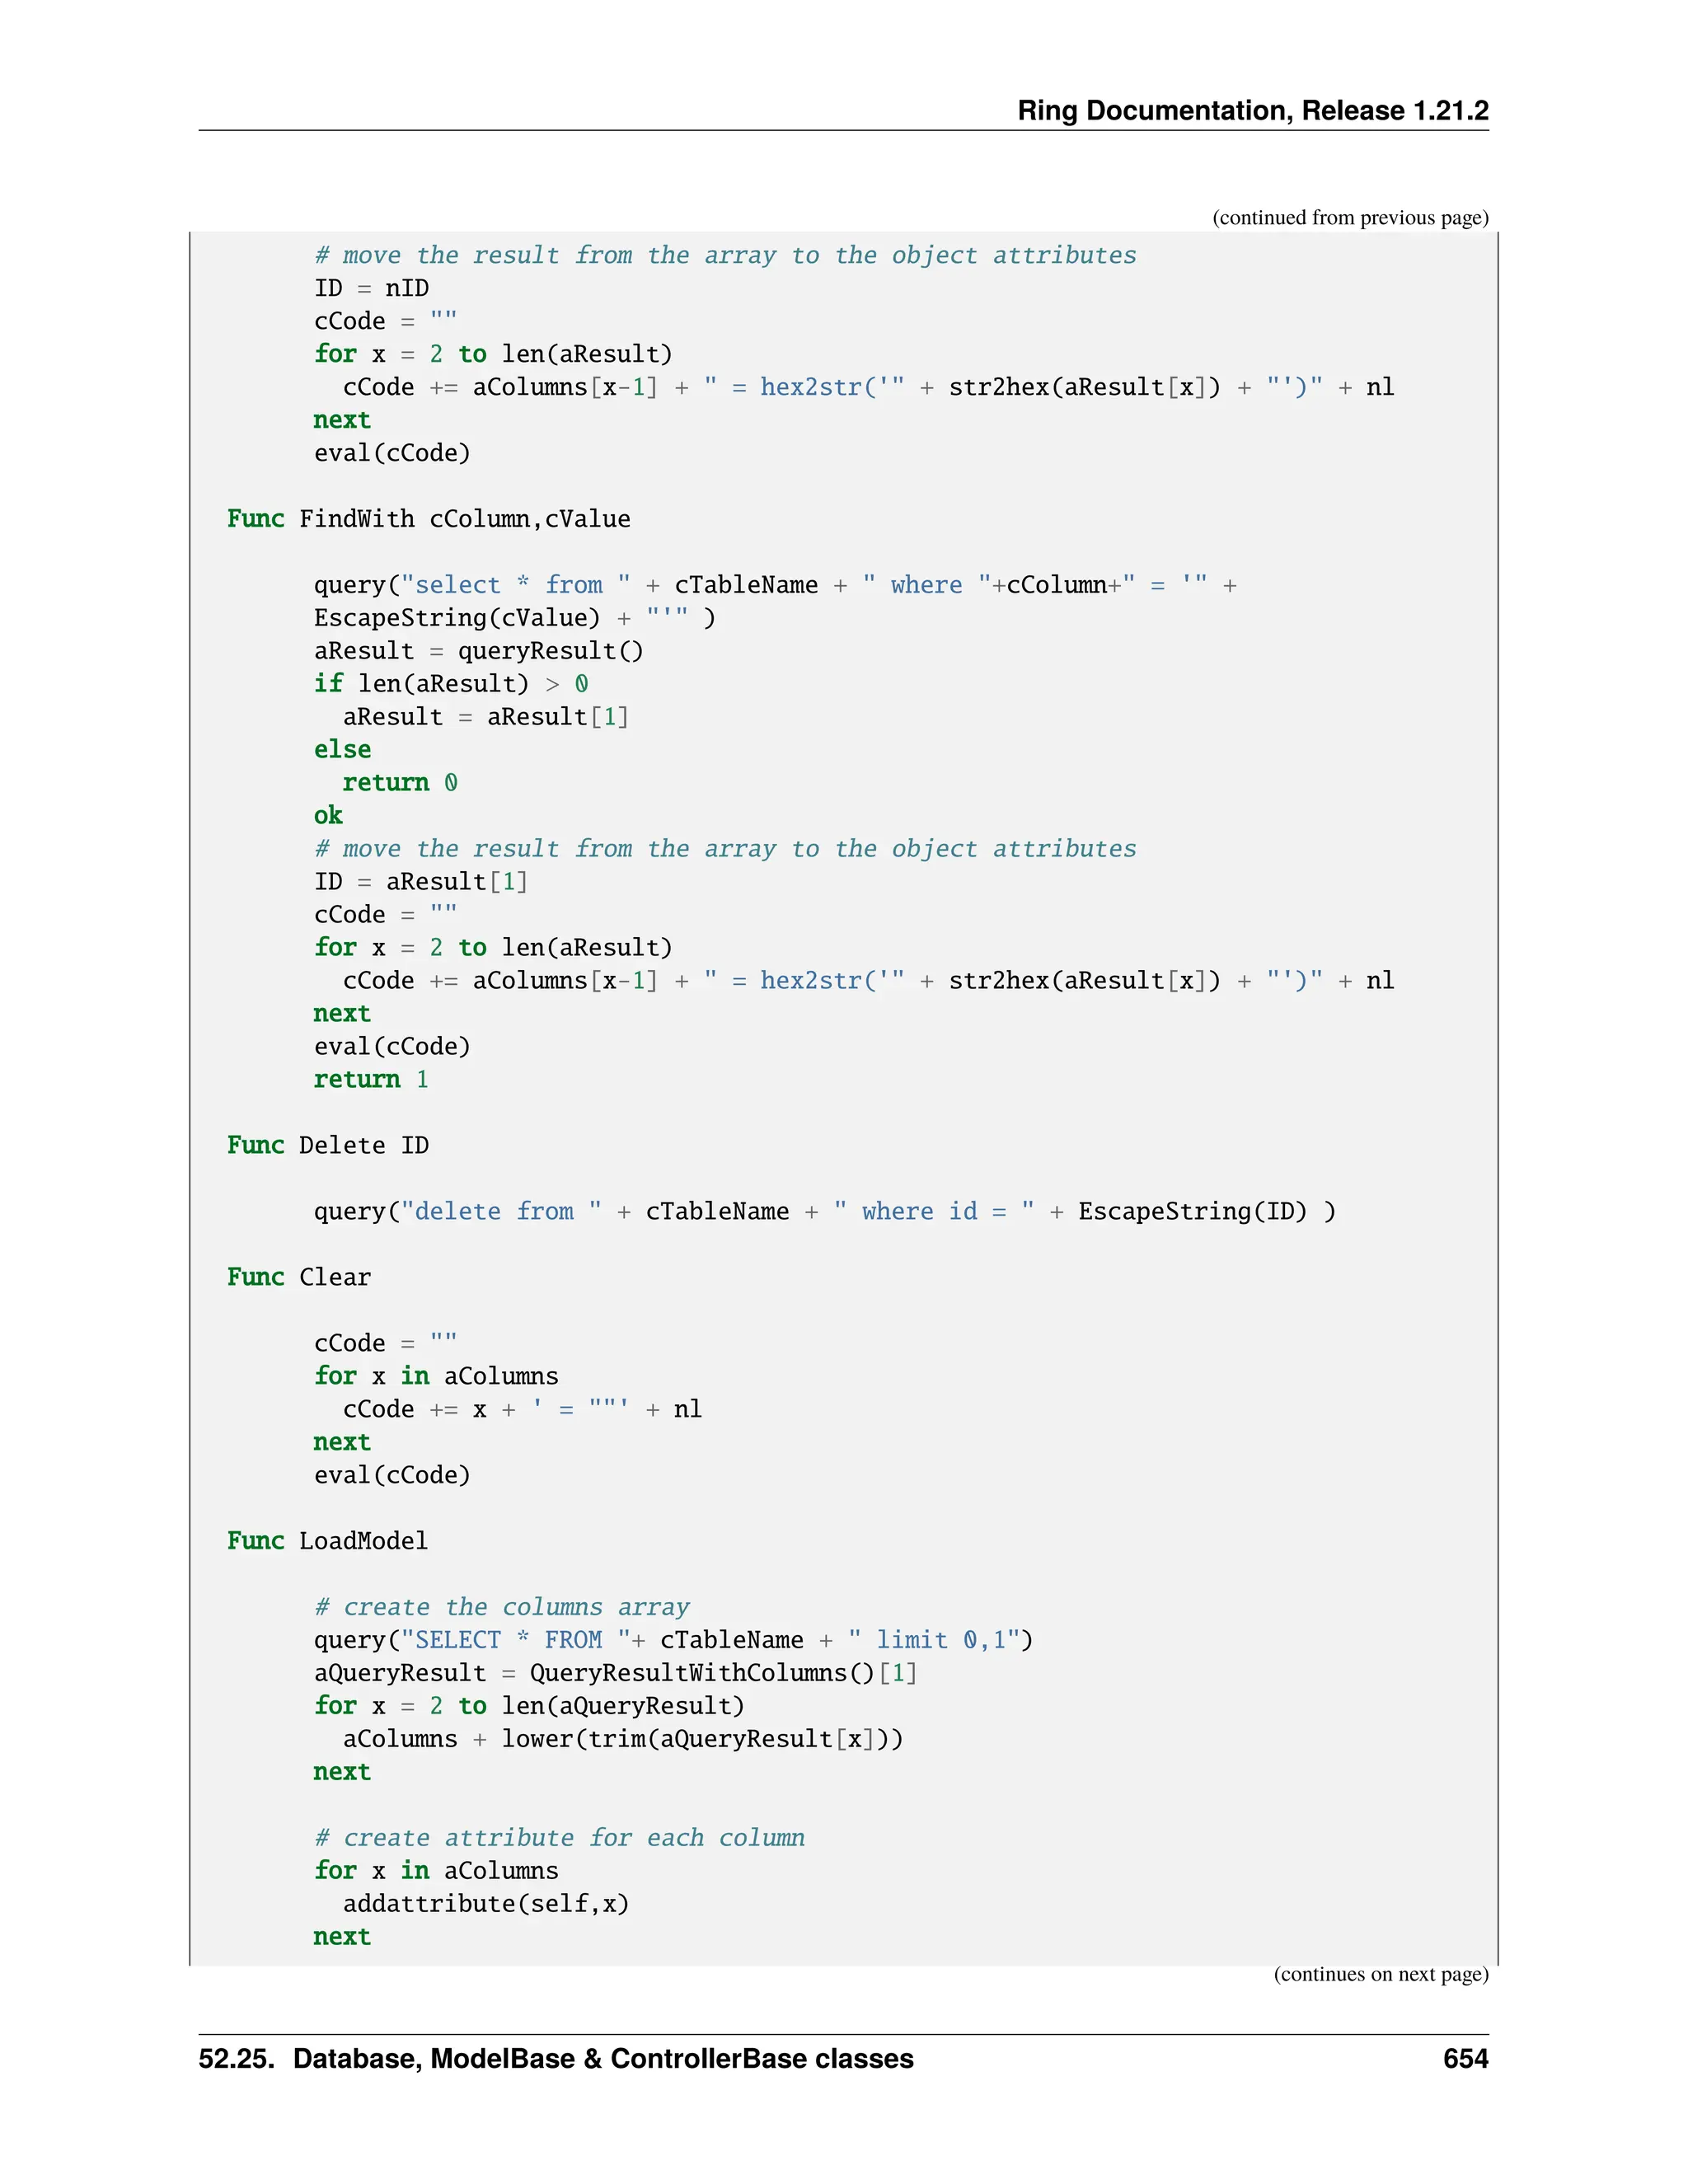Image resolution: width=1688 pixels, height=2184 pixels.
Task: Click the delete from query line
Action: point(824,1212)
